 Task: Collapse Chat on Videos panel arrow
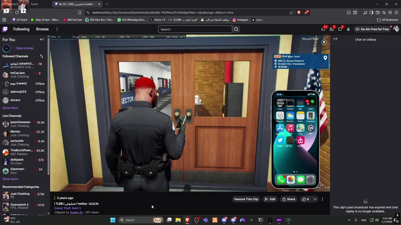pos(335,39)
